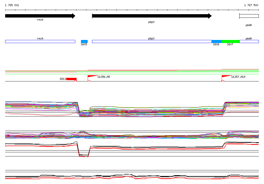Click the red D913 downshift marker
The image size is (264, 184).
click(x=71, y=79)
